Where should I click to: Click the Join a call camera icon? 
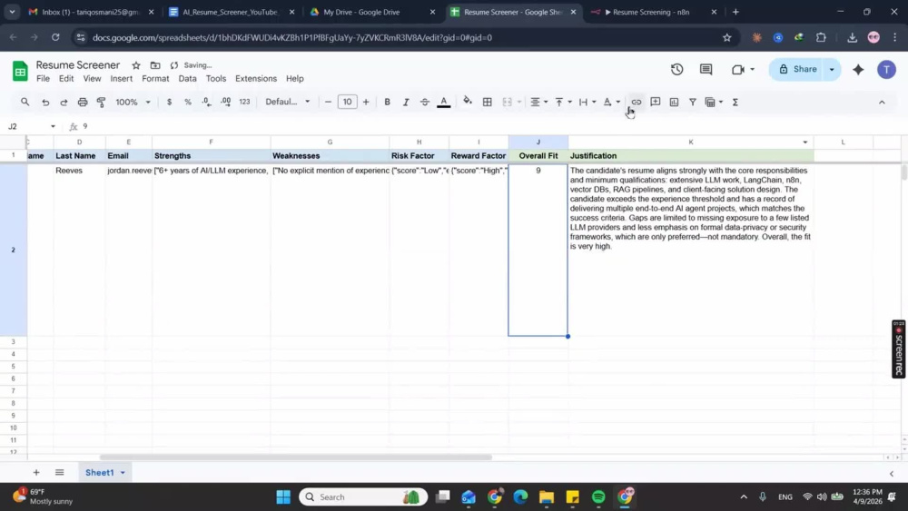click(x=737, y=70)
